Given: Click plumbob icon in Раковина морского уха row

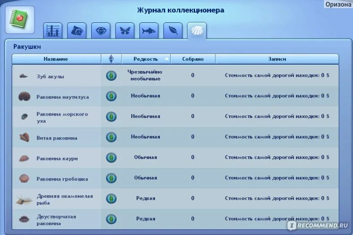Looking at the screenshot, I should 111,117.
